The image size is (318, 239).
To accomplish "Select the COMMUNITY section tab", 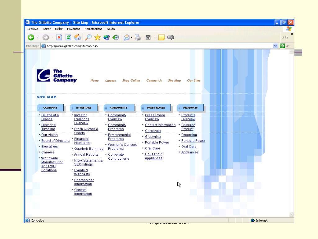I will (x=119, y=108).
